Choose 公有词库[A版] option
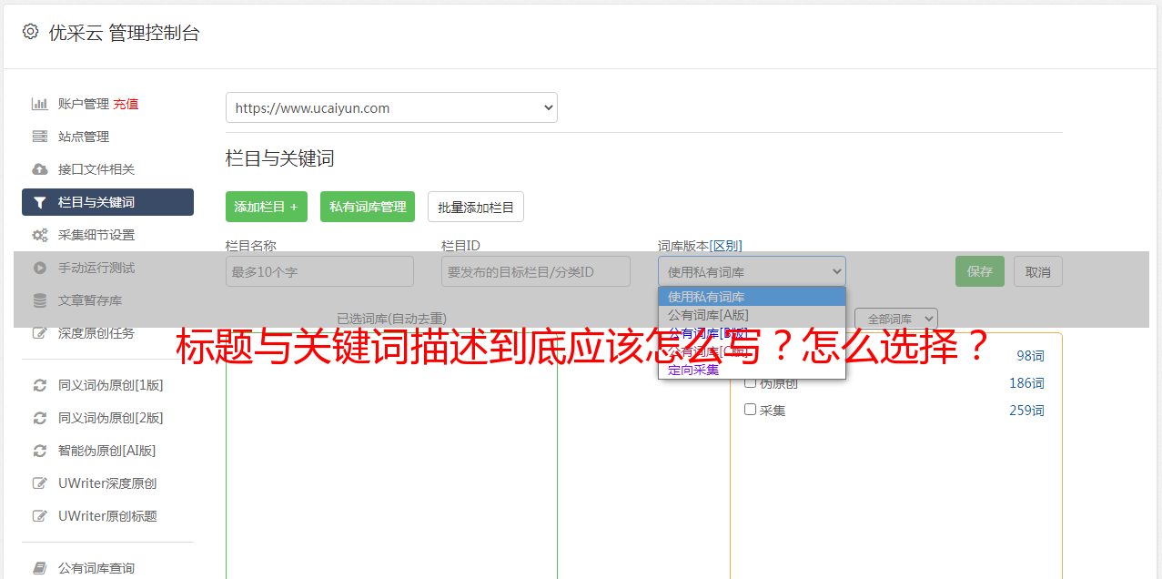 coord(752,315)
